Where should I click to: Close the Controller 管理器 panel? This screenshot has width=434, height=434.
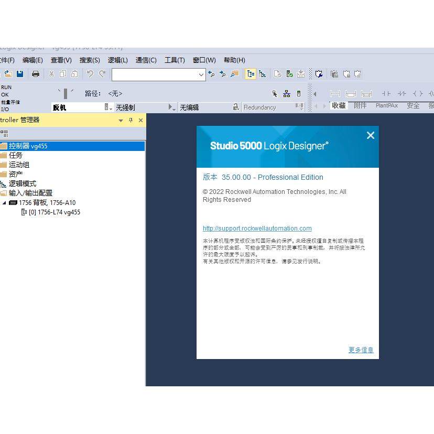(x=140, y=120)
